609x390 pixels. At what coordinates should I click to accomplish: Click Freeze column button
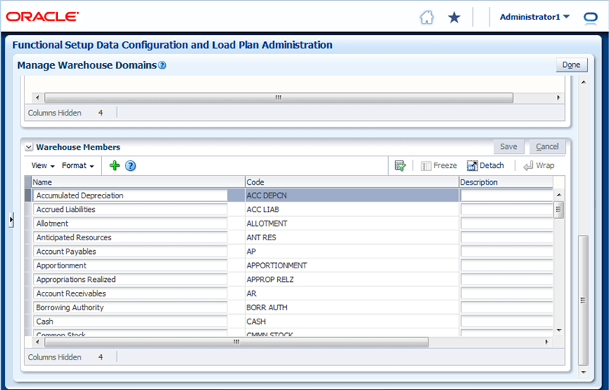point(439,166)
